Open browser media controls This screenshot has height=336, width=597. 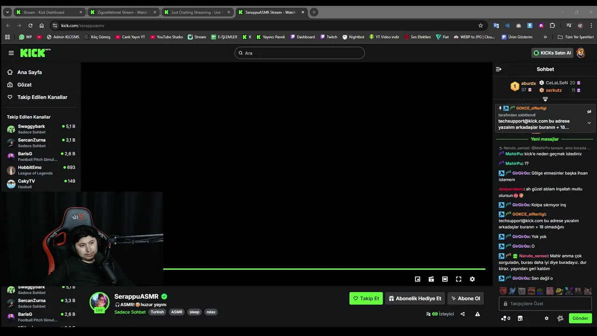pos(569,26)
